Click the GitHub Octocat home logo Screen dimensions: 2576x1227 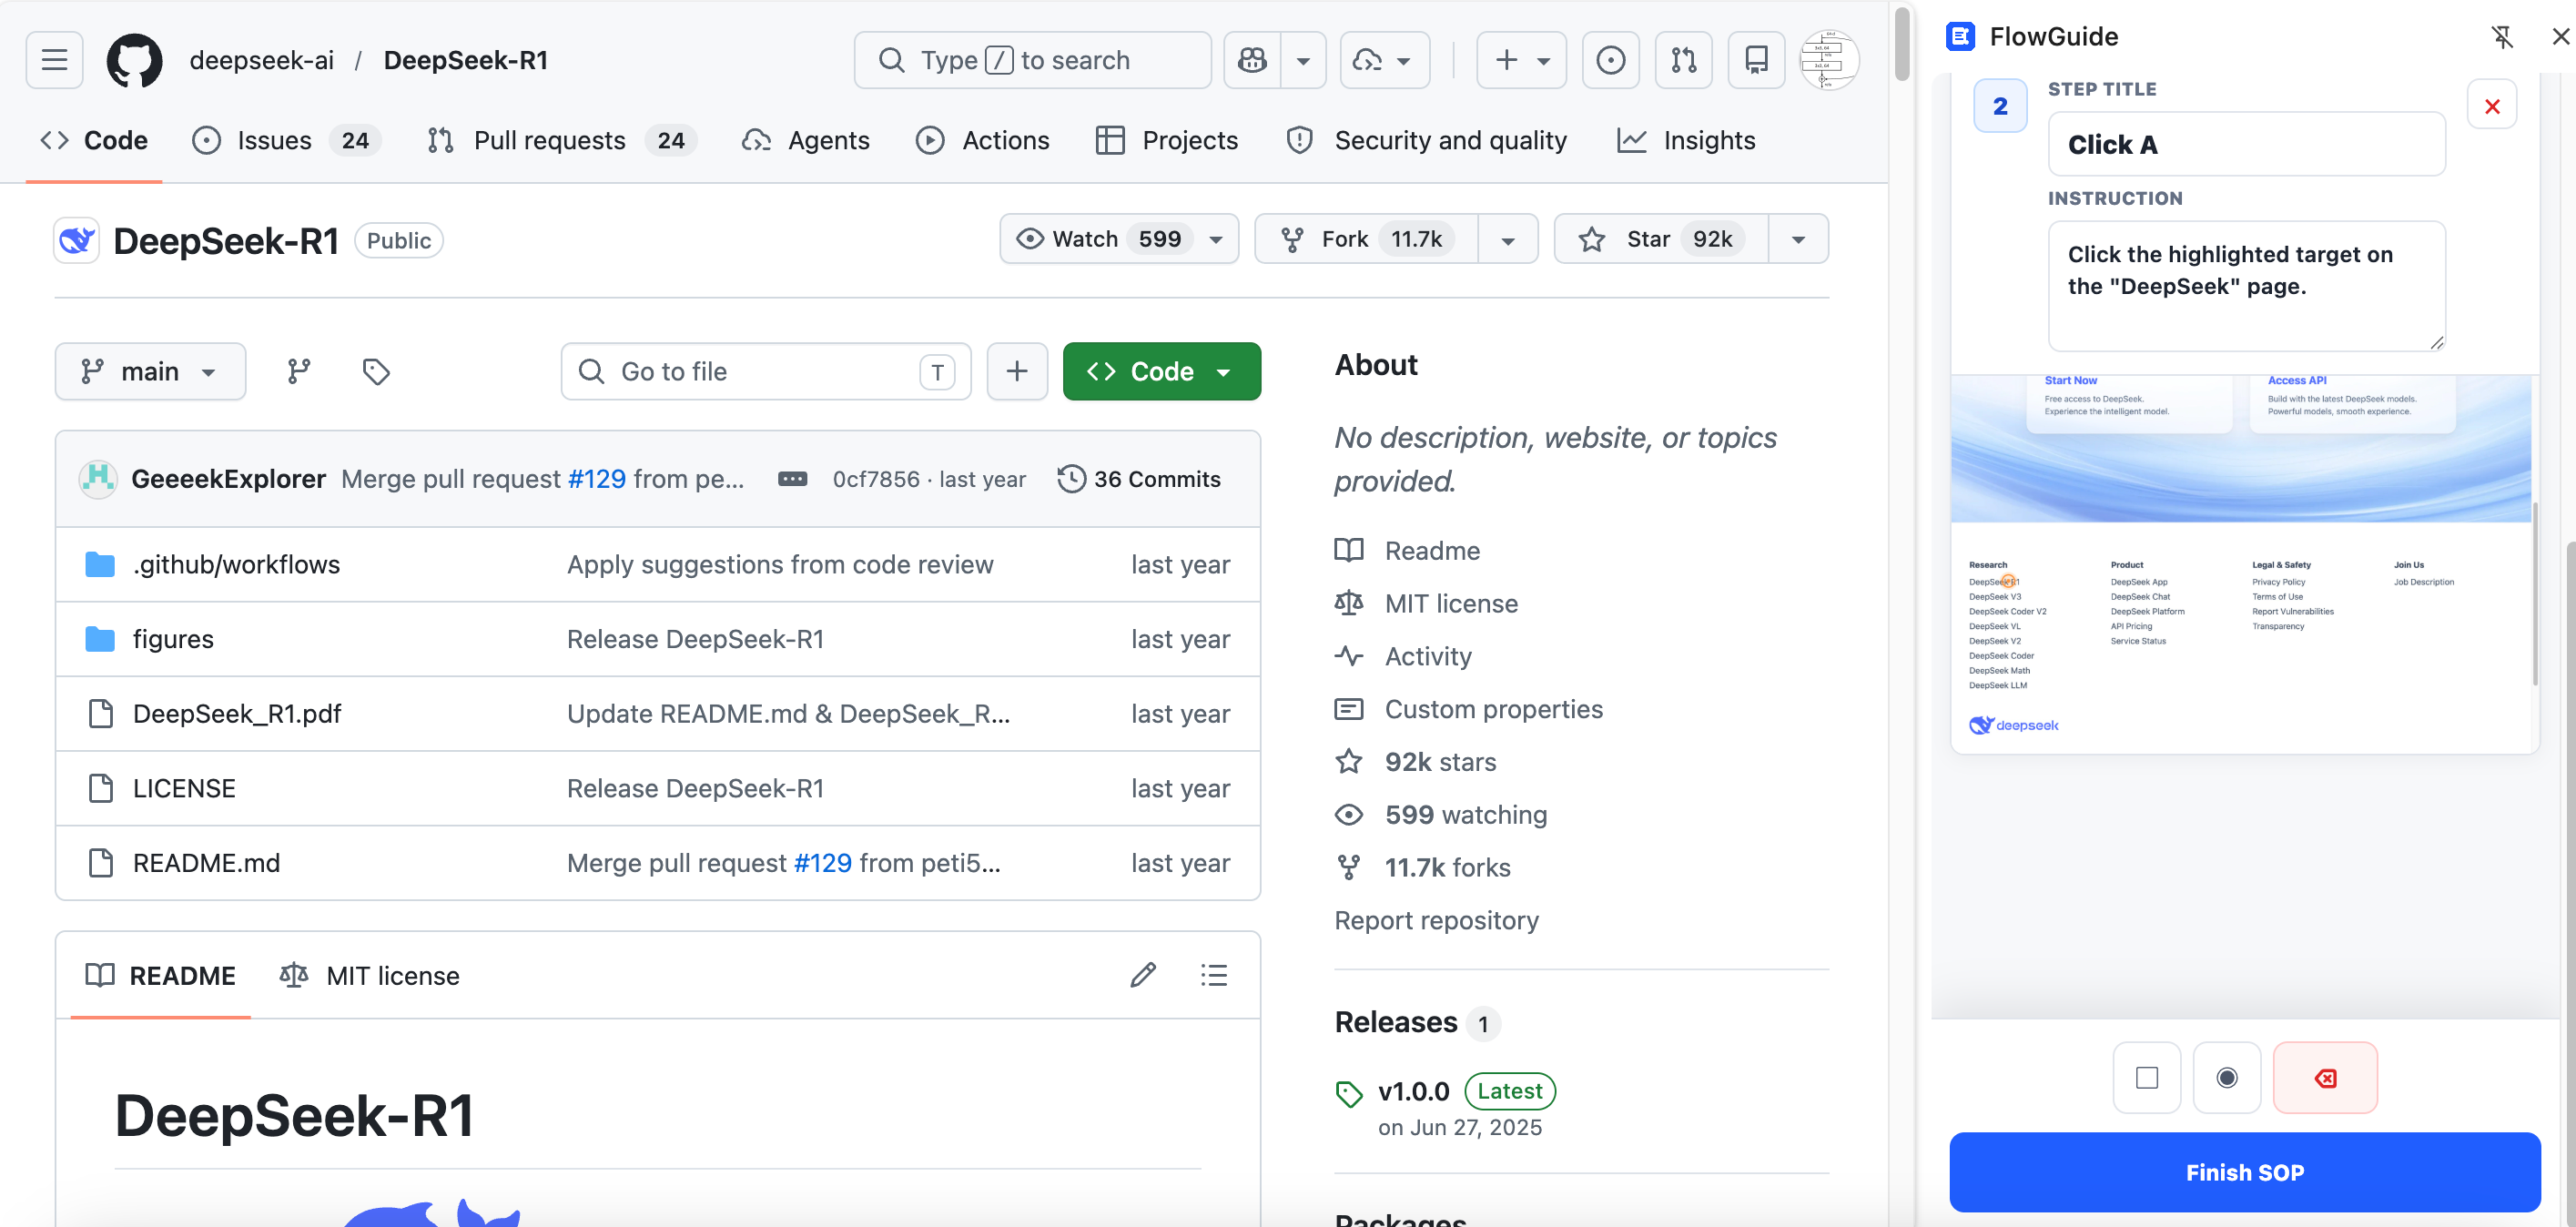pos(134,60)
